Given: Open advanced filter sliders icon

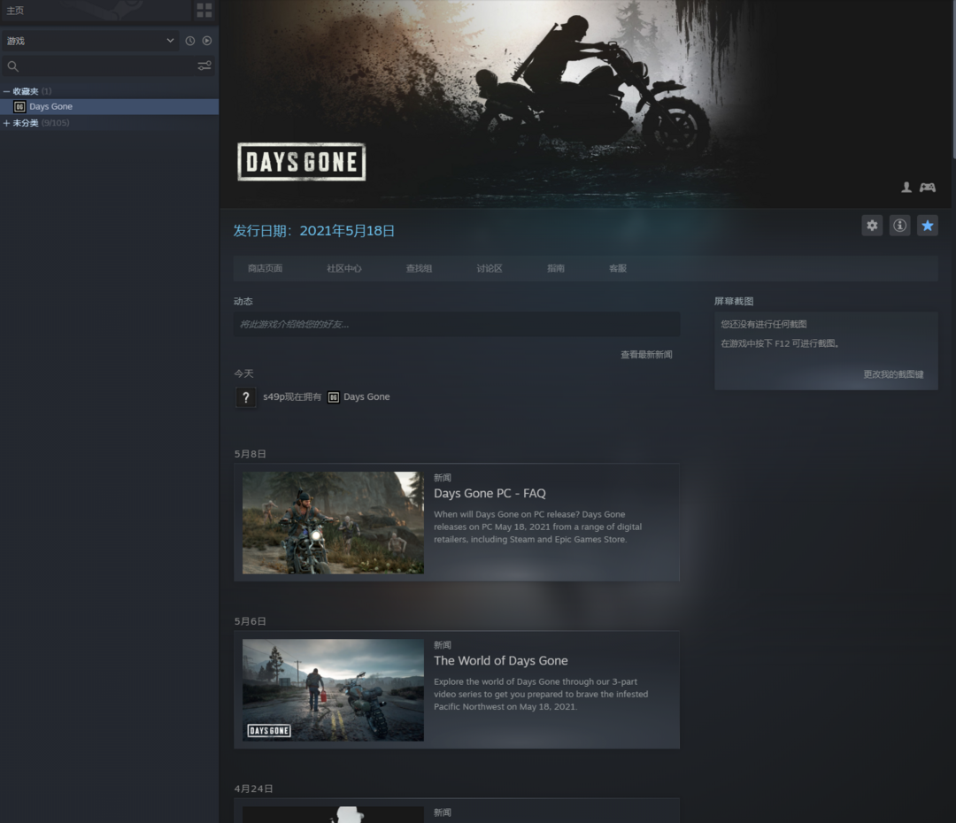Looking at the screenshot, I should click(x=204, y=66).
